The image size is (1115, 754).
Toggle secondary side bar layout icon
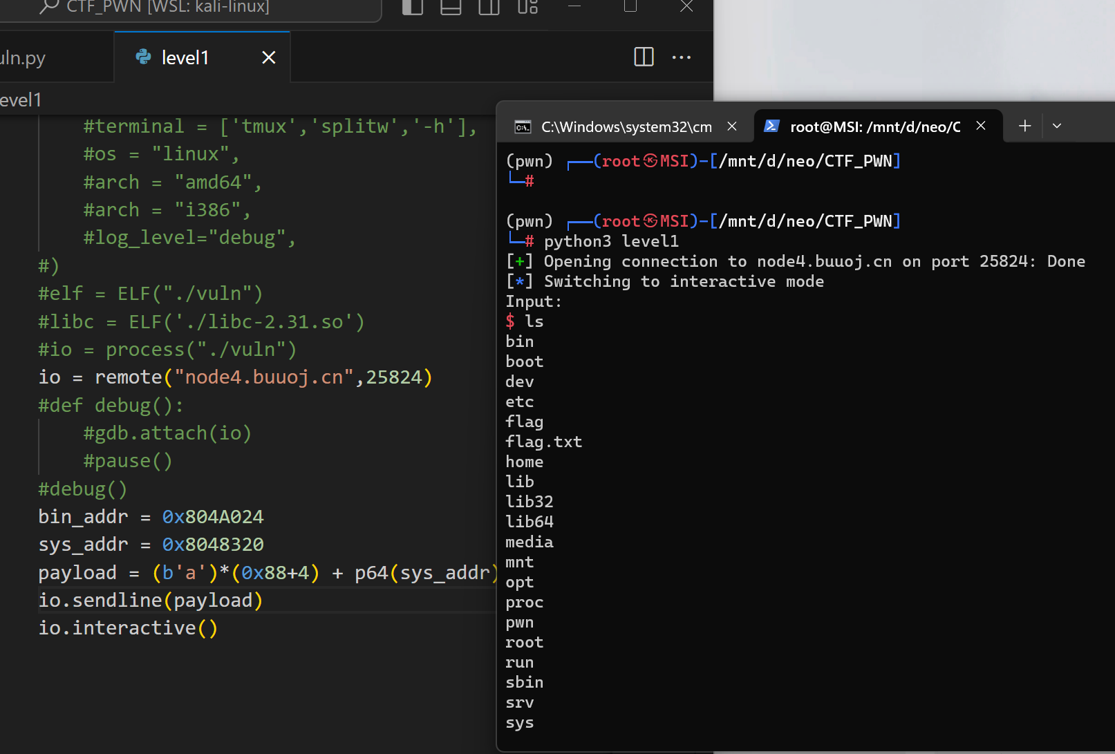489,6
